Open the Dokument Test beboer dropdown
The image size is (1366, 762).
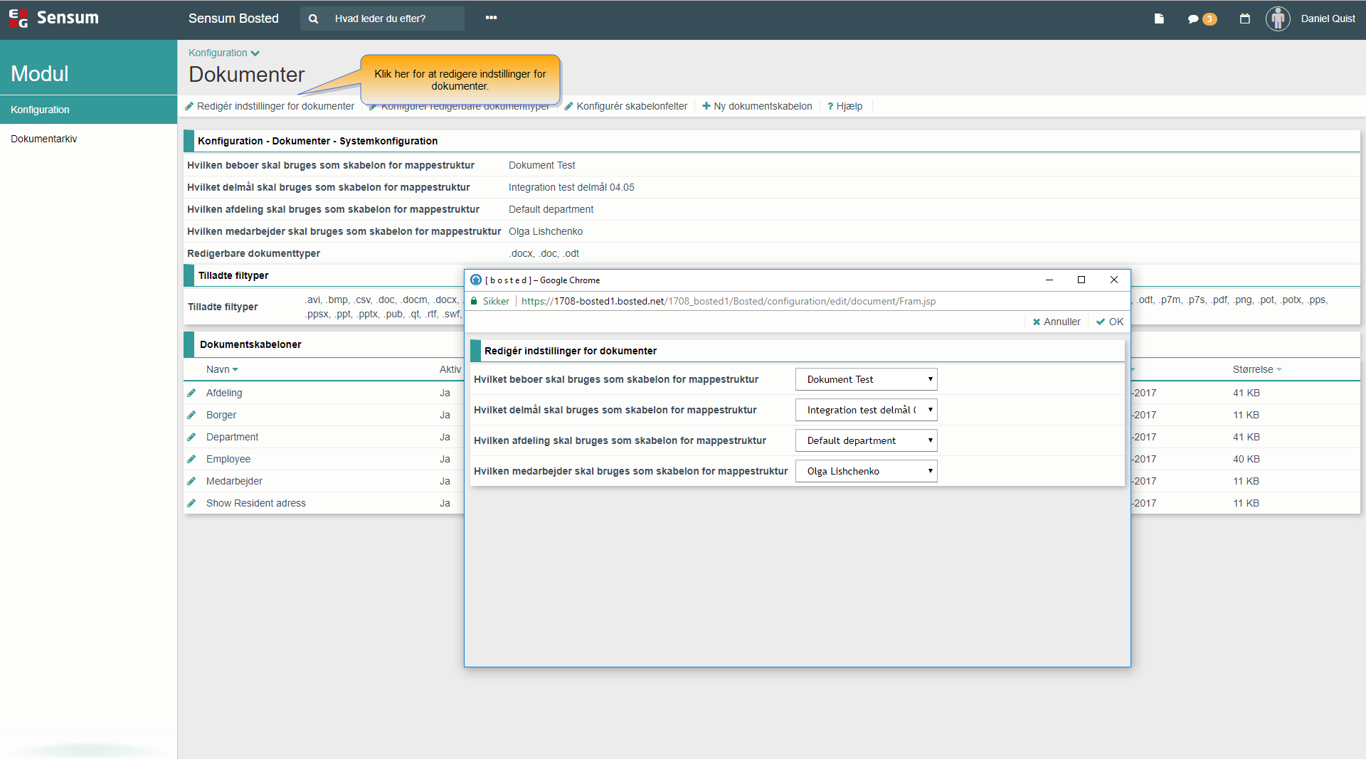coord(866,379)
